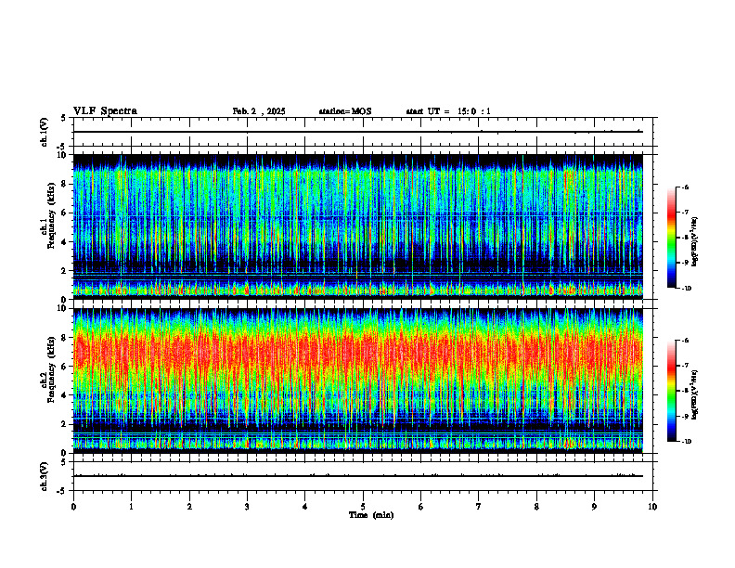The width and height of the screenshot is (735, 568).
Task: Click the ch.2 spectrogram panel
Action: click(x=358, y=381)
